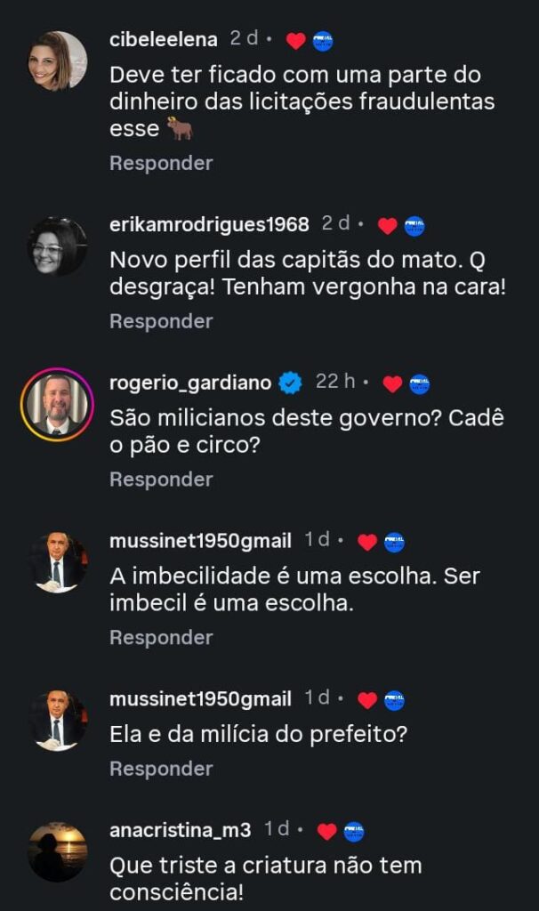Viewport: 539px width, 911px height.
Task: Open the rogerio_gardiano username link
Action: [x=190, y=383]
